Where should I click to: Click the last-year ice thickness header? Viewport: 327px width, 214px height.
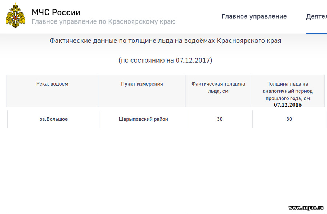287,91
